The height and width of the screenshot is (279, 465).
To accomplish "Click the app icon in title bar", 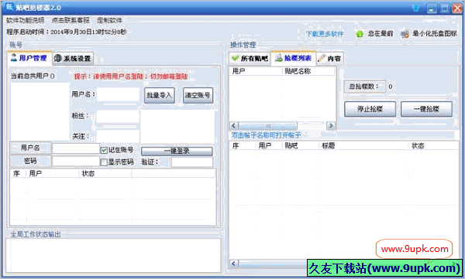I will point(9,7).
